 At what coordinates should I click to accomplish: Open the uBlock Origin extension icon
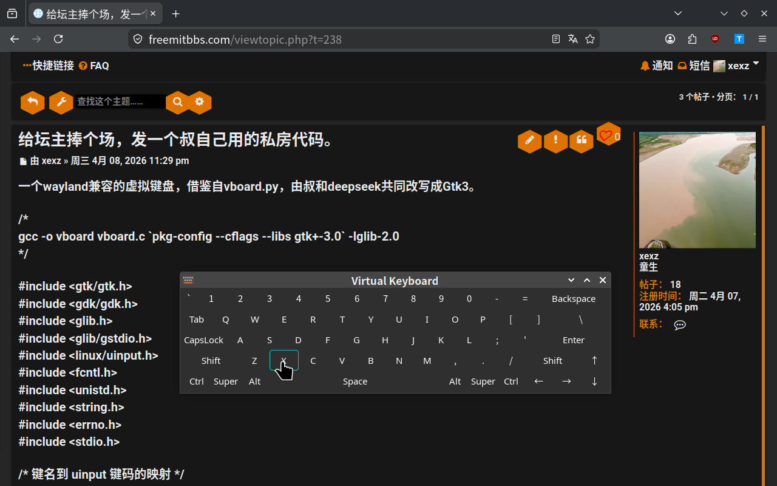(714, 39)
